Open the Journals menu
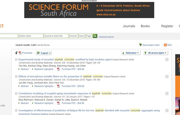This screenshot has height=115, width=180. click(129, 26)
